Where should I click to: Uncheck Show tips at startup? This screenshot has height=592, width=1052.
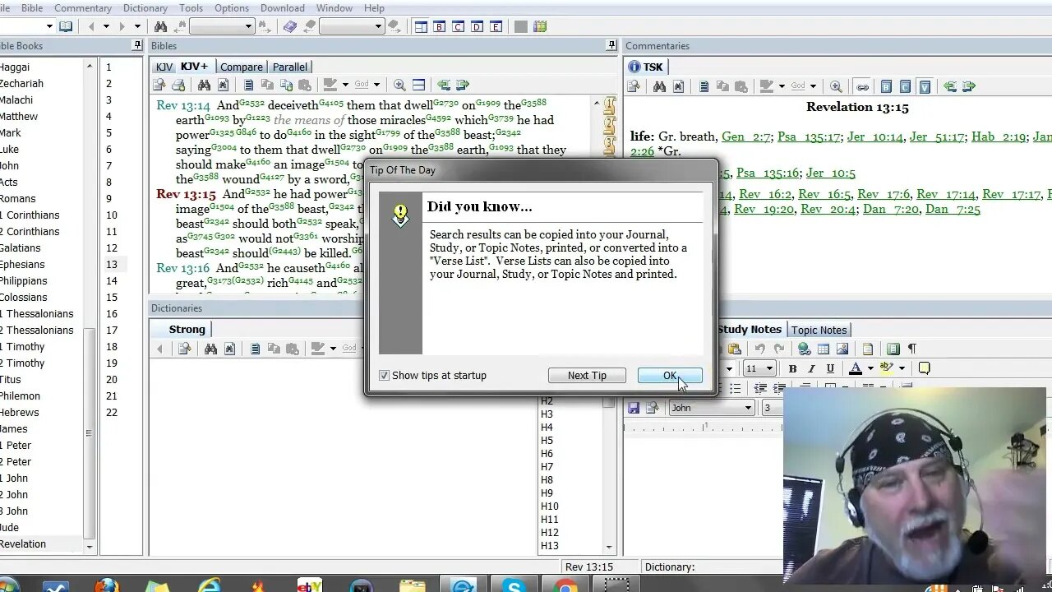(384, 376)
